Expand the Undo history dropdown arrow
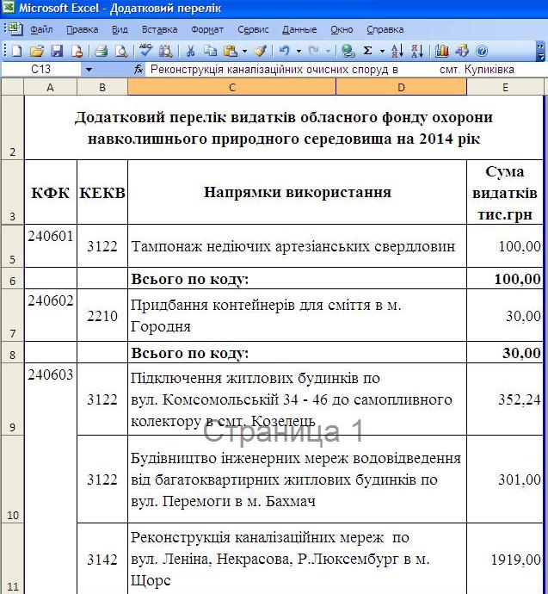 299,51
